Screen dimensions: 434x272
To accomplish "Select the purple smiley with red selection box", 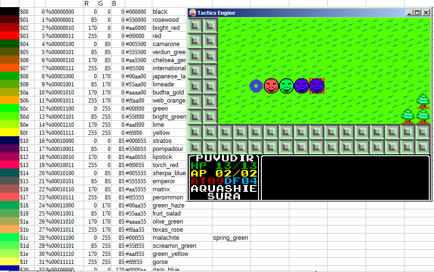I will click(317, 86).
